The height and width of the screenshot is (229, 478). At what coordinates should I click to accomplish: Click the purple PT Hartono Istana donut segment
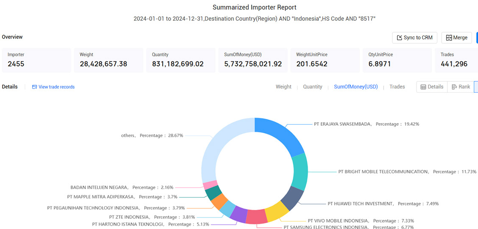pyautogui.click(x=238, y=214)
